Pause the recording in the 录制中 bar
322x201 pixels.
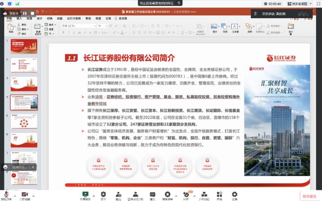point(25,13)
